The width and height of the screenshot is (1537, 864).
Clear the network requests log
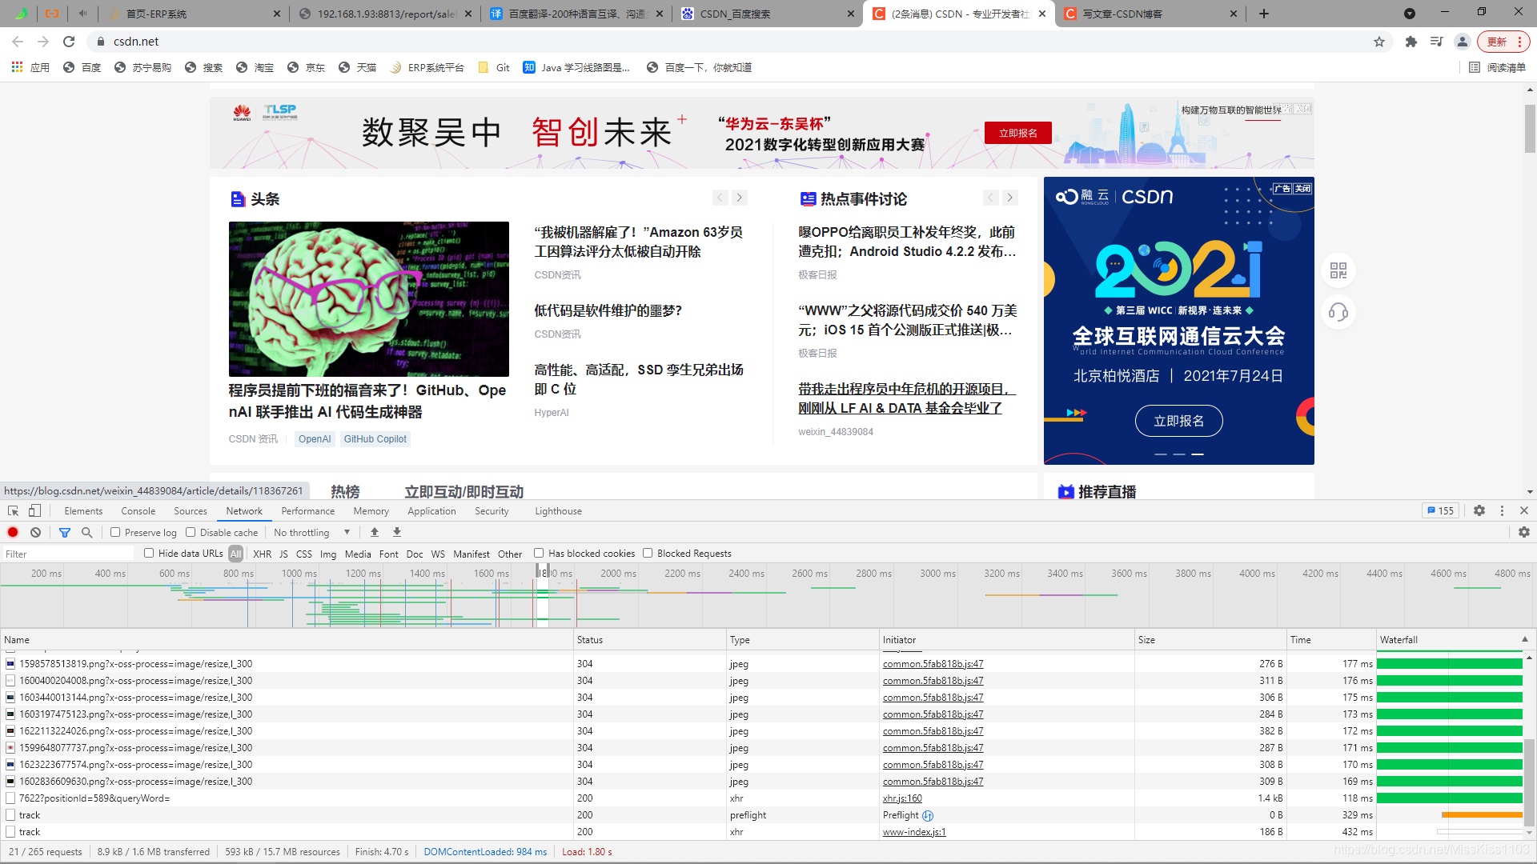pyautogui.click(x=35, y=532)
